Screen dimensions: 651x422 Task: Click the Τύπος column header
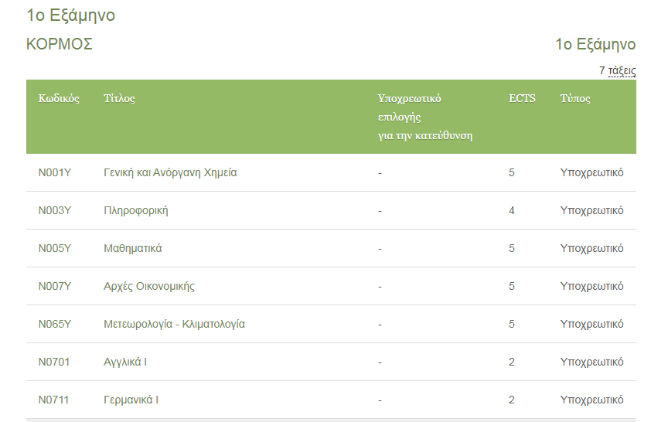(x=575, y=99)
